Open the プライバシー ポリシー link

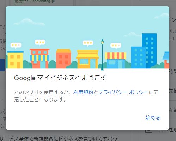point(123,92)
